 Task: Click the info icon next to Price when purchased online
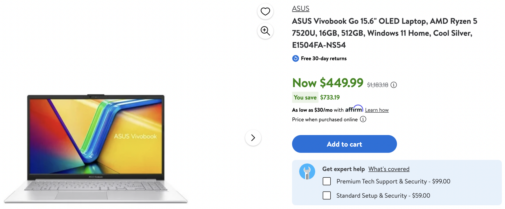363,119
